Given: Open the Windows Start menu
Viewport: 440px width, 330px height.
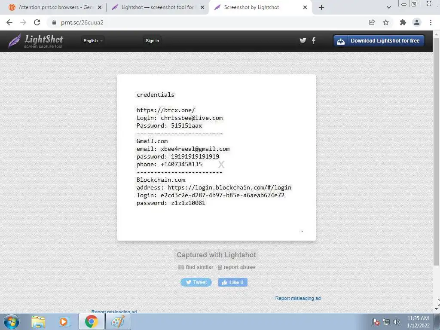Looking at the screenshot, I should tap(12, 321).
